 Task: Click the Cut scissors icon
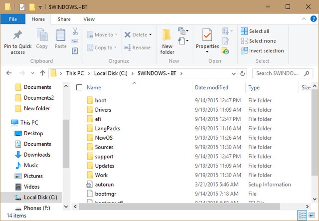pos(75,31)
